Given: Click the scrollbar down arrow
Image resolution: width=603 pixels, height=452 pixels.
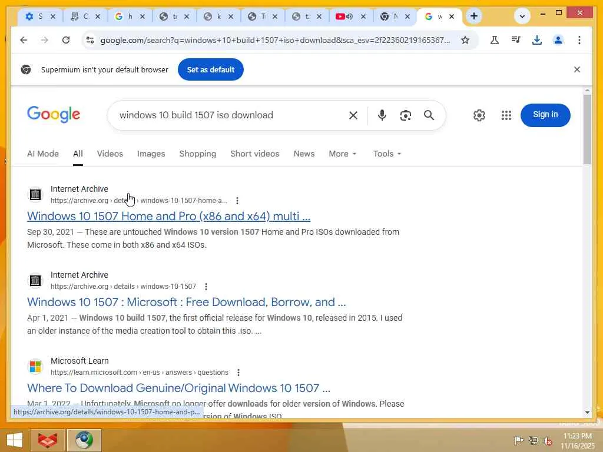Looking at the screenshot, I should click(x=587, y=412).
